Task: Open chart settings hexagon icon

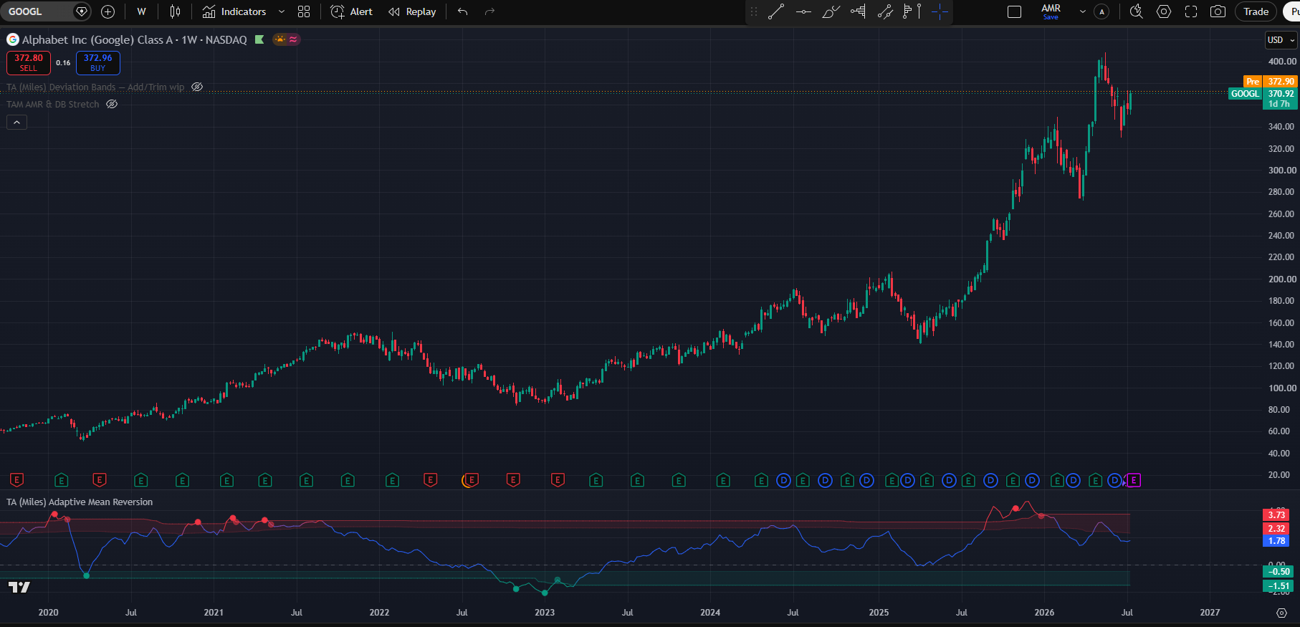Action: point(1164,11)
